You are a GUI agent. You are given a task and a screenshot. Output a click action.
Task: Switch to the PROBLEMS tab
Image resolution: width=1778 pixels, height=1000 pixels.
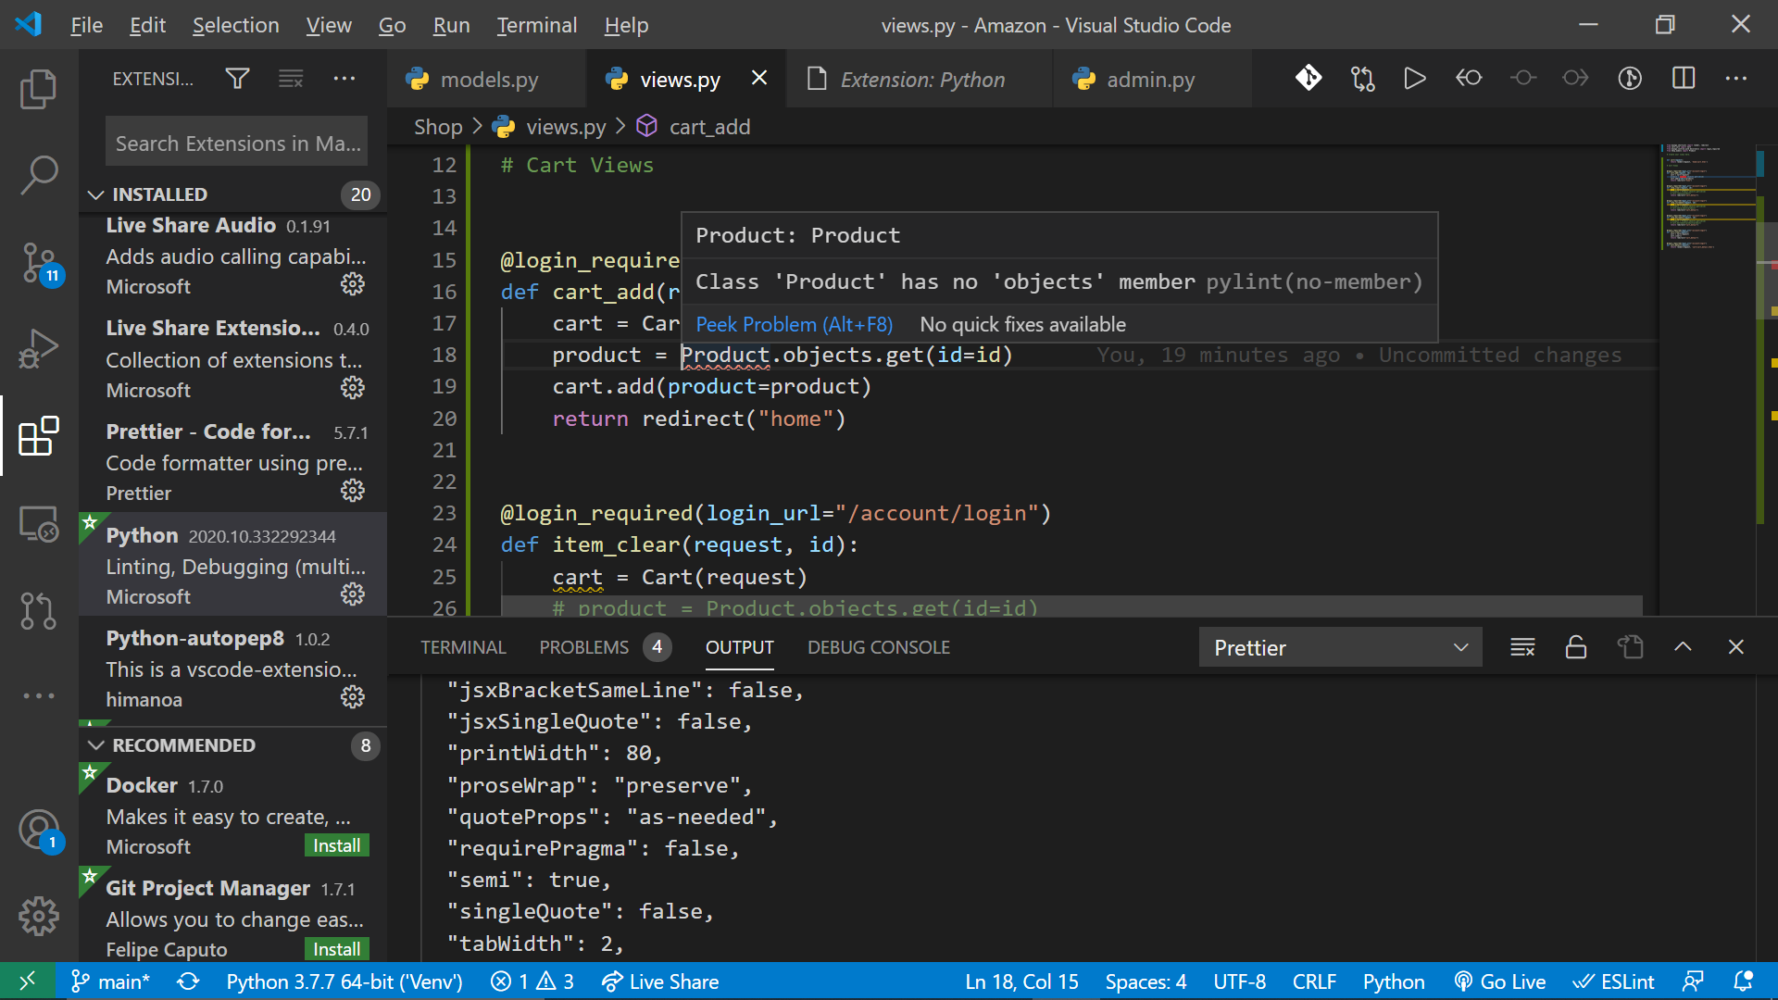[x=584, y=647]
